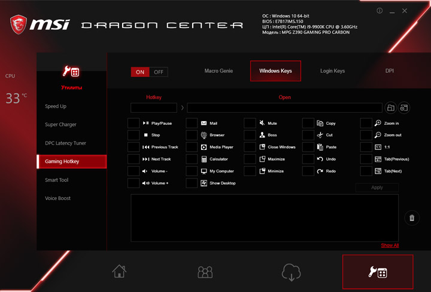Click the Hotkey input field
431x292 pixels.
154,107
